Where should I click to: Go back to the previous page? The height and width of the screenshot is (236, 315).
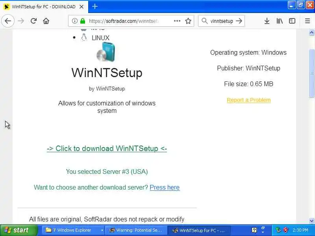pos(8,21)
